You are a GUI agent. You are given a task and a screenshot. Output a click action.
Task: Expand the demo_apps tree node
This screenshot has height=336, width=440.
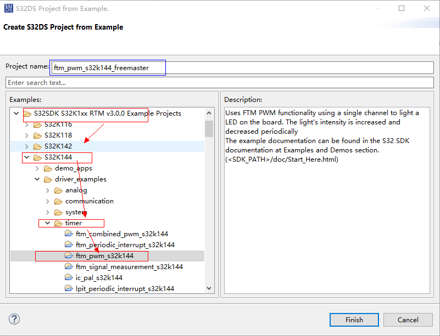[x=37, y=168]
